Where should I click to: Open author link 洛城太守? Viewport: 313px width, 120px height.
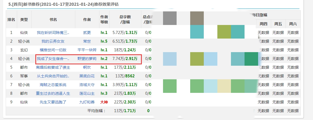[87, 85]
